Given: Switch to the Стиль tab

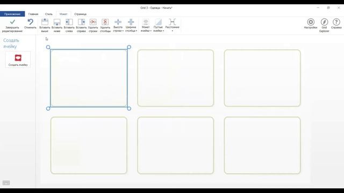Looking at the screenshot, I should point(49,14).
